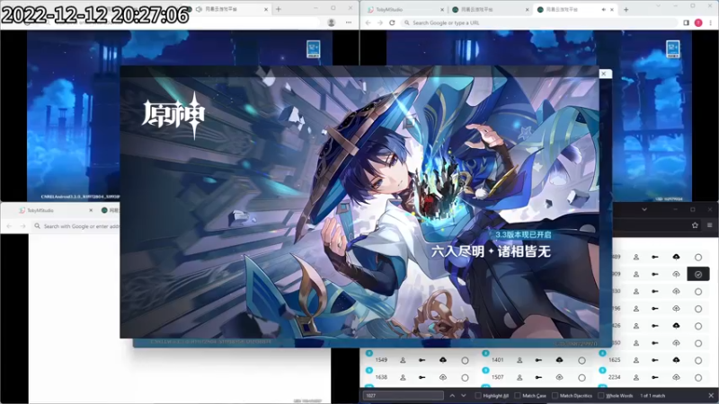Screen dimensions: 719x404
Task: Click the user icon in row 1638
Action: pos(403,377)
